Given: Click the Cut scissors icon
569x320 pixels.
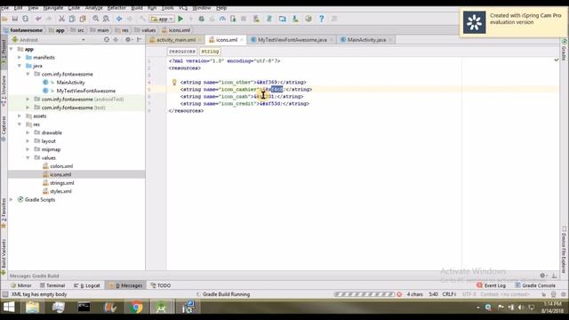Looking at the screenshot, I should [61, 19].
